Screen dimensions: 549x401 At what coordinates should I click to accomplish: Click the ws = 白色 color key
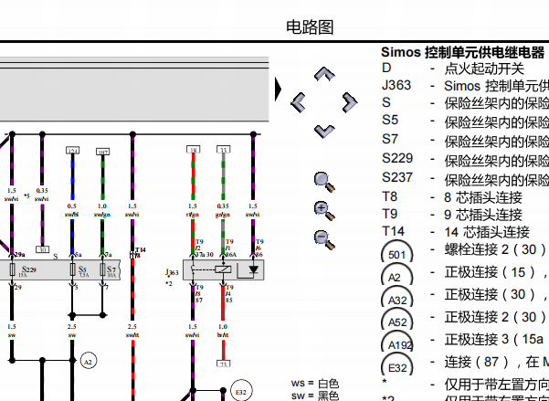pos(315,383)
